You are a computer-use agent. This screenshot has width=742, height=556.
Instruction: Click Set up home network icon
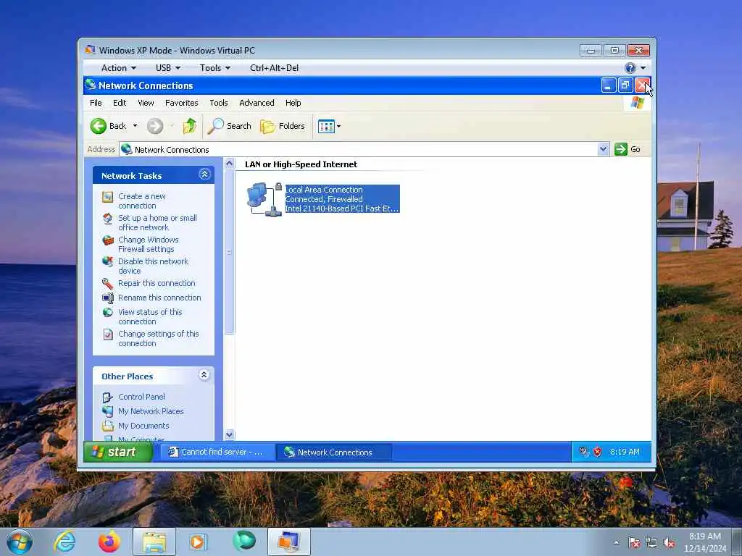pyautogui.click(x=108, y=219)
